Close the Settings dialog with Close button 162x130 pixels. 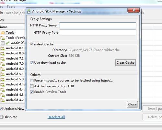point(132,104)
